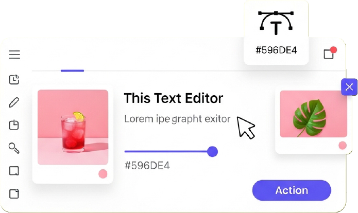Image resolution: width=358 pixels, height=213 pixels.
Task: Click the bottom export square sidebar icon
Action: (x=14, y=194)
